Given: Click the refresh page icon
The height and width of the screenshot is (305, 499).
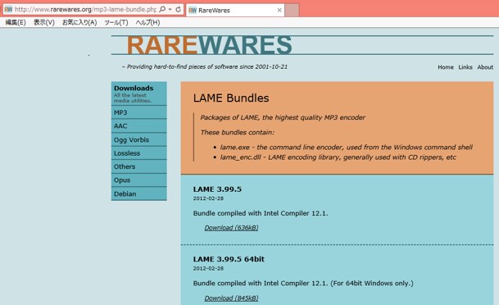Looking at the screenshot, I should coord(179,9).
